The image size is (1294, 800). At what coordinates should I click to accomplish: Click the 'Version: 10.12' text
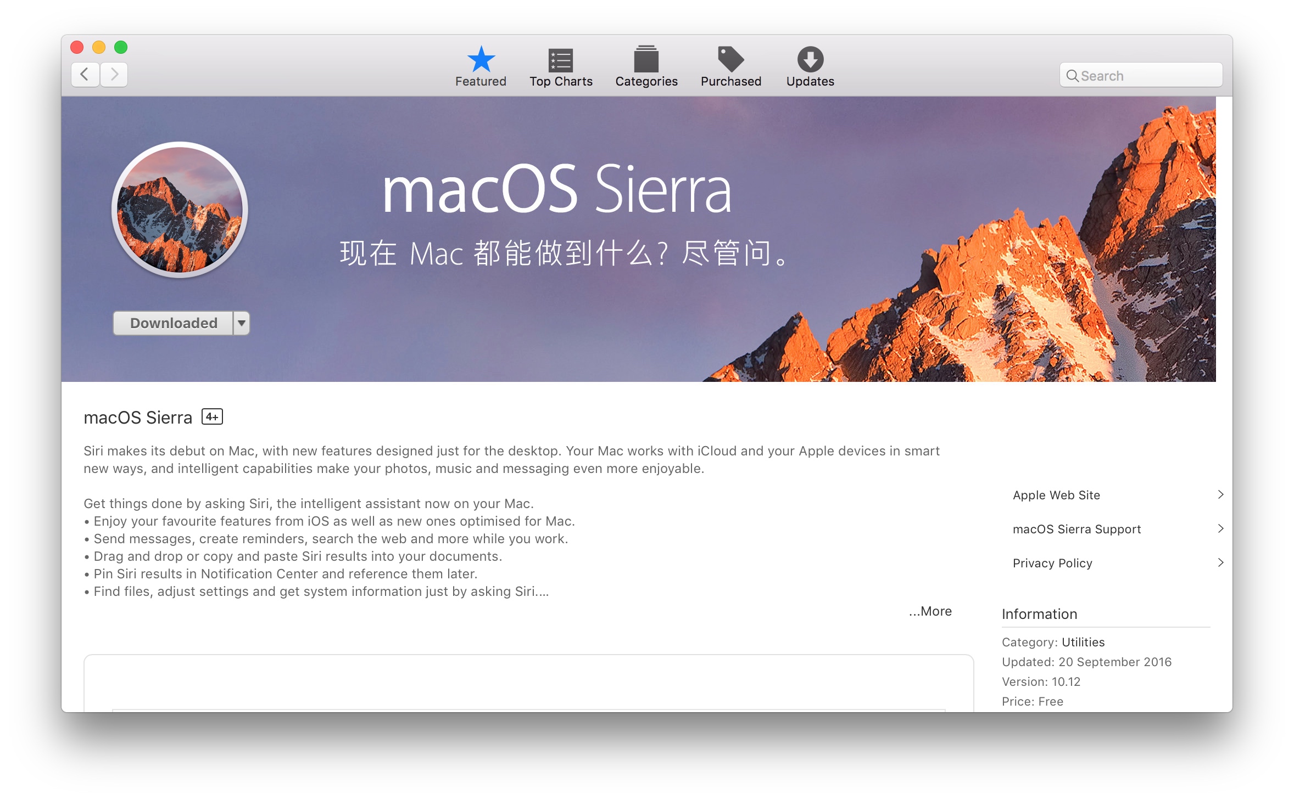pos(1041,681)
